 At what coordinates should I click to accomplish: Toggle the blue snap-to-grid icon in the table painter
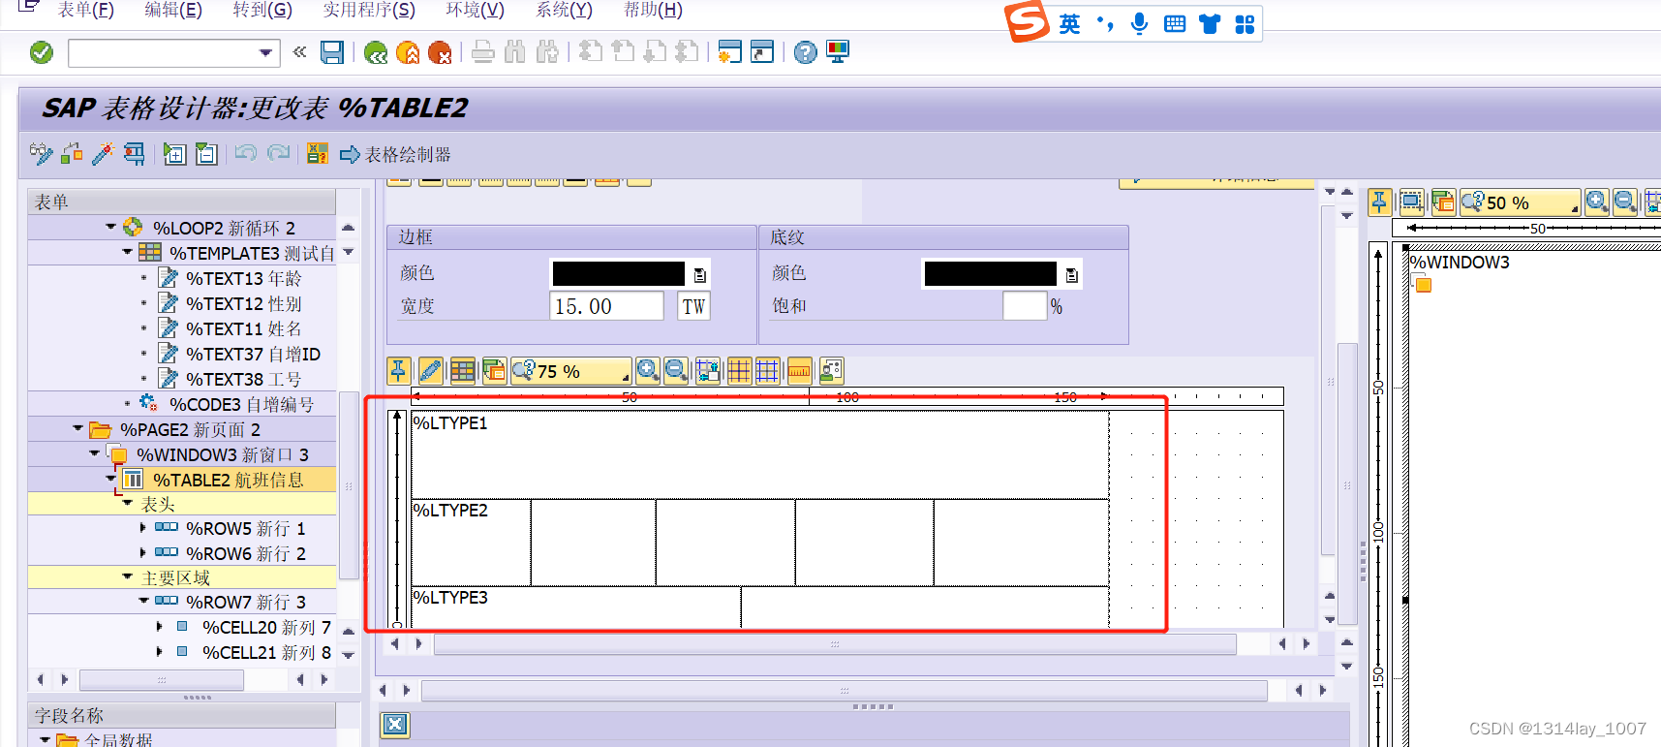point(767,370)
